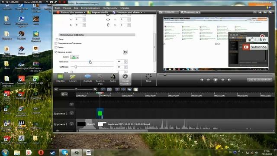Enable the Тонировка изображения checkbox
The height and width of the screenshot is (156, 277).
tap(56, 43)
